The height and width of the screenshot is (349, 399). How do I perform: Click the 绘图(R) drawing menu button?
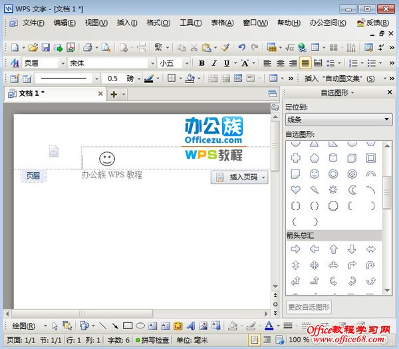coord(29,326)
